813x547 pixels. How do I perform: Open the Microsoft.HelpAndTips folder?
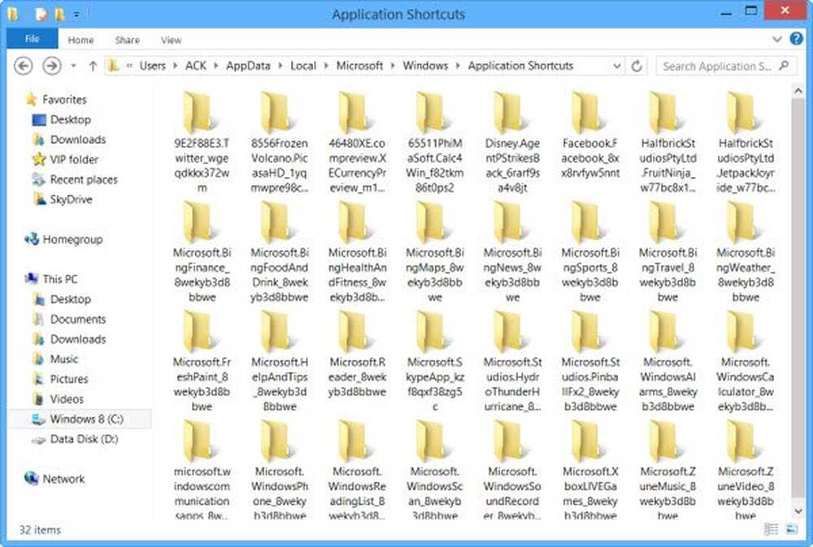pyautogui.click(x=280, y=362)
